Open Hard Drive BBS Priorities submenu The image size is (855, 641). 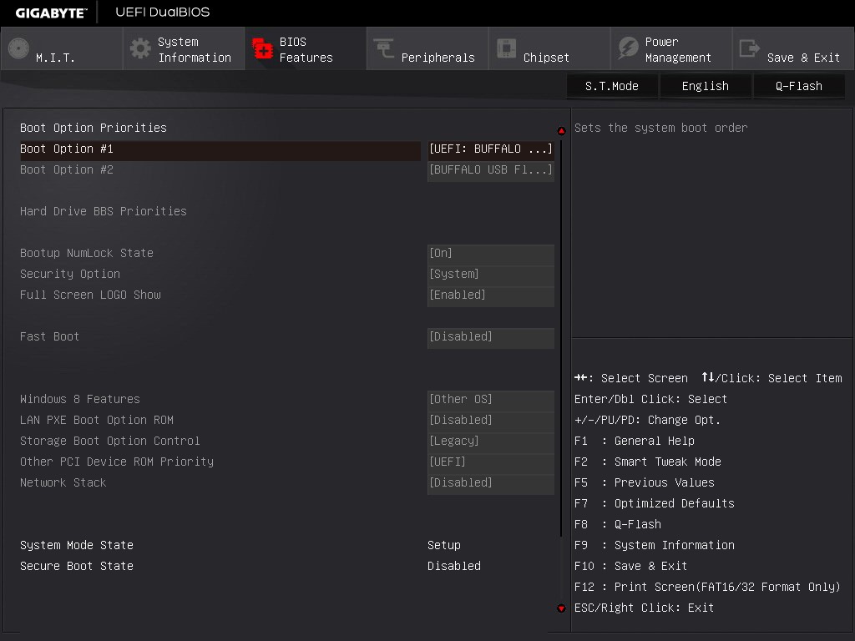(x=103, y=211)
